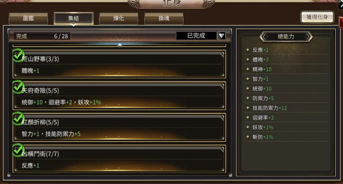Select the 集結 tab
Screen dimensions: 343x184
pyautogui.click(x=74, y=18)
